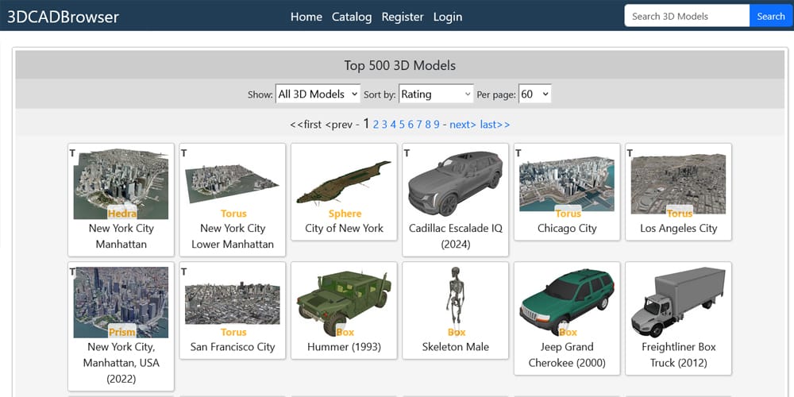Image resolution: width=794 pixels, height=397 pixels.
Task: Click 'Cadillac Escalade IQ (2024)' title text
Action: coord(455,237)
